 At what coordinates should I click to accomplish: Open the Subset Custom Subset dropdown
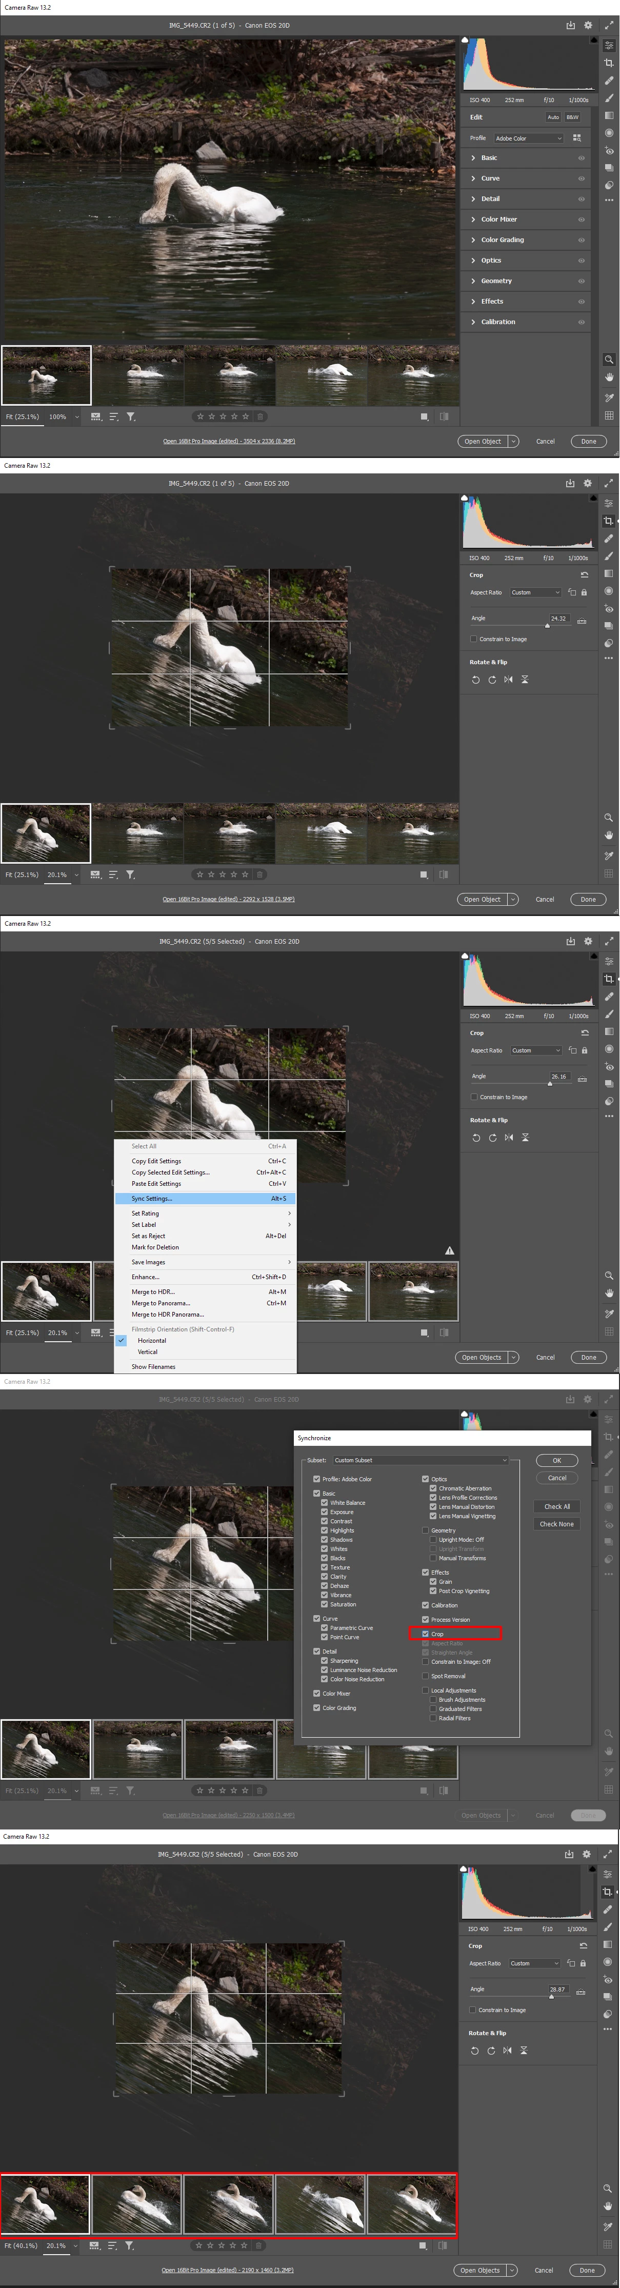[x=420, y=1460]
